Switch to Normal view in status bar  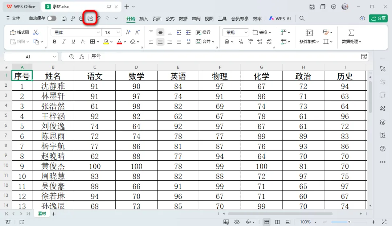[x=267, y=222]
